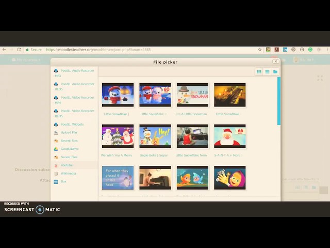Image resolution: width=330 pixels, height=248 pixels.
Task: Open Server files repository icon
Action: tap(56, 157)
